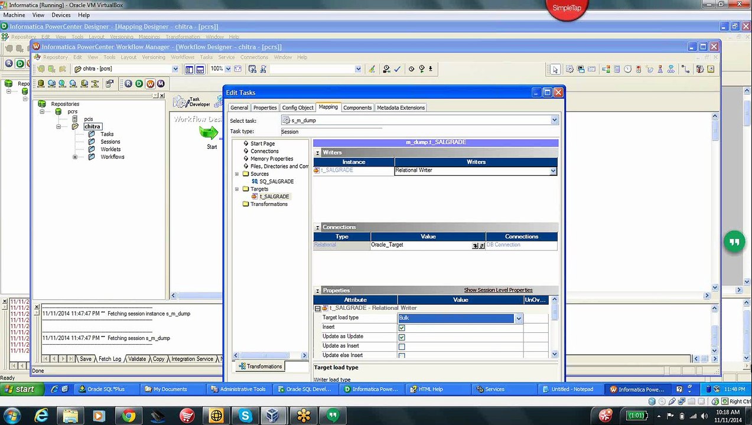Open the Connections menu in Workflow Manager
Image resolution: width=752 pixels, height=425 pixels.
point(254,57)
